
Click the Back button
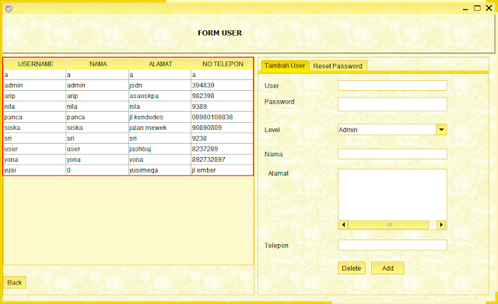point(15,282)
